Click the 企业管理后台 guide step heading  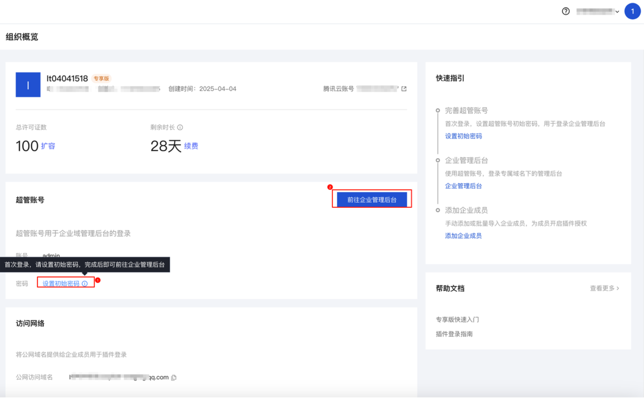click(466, 161)
